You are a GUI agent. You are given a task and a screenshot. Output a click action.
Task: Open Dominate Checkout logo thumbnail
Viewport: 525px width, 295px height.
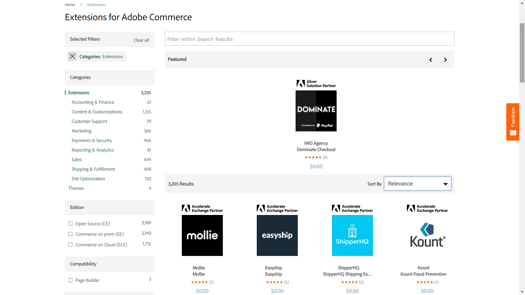pos(316,111)
